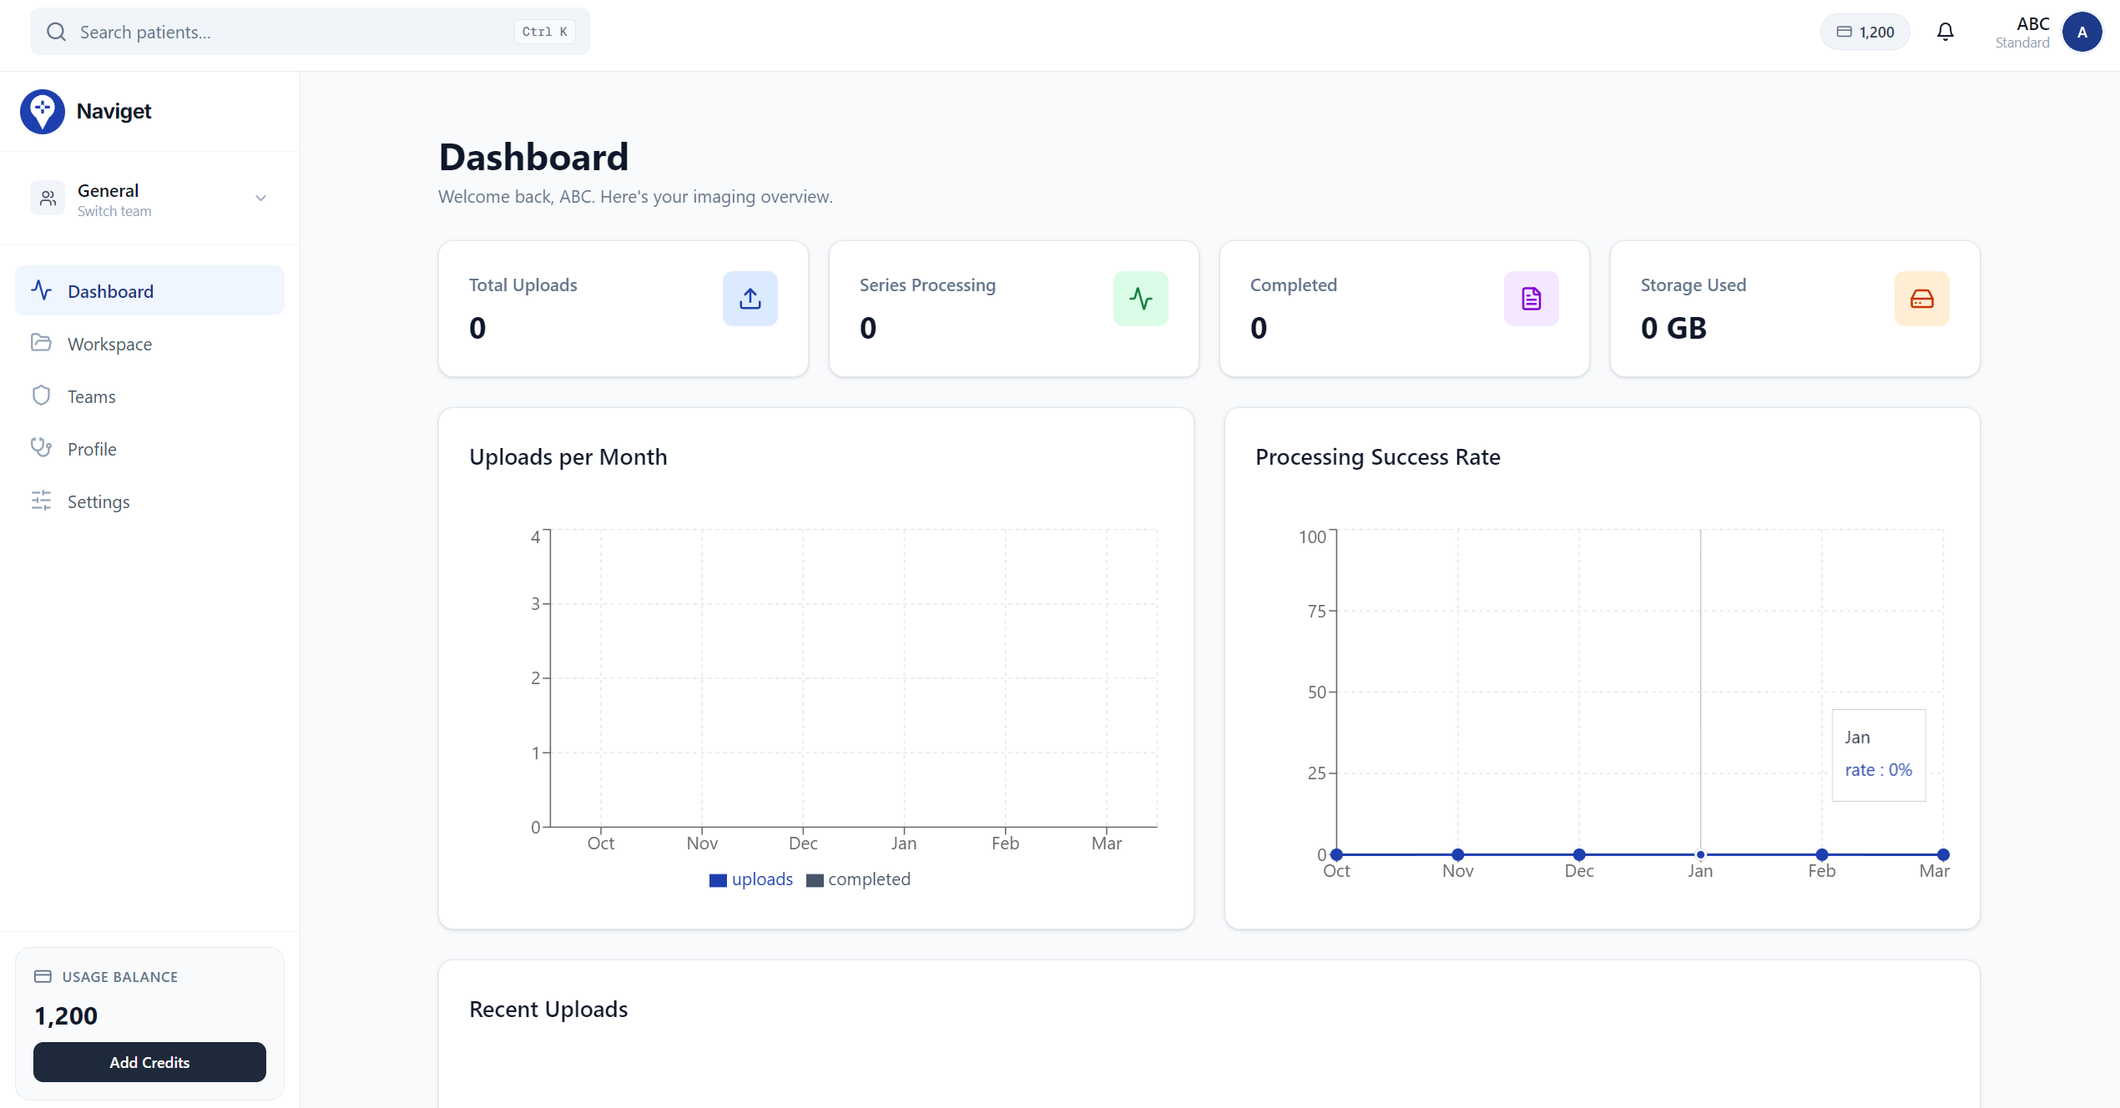
Task: Click the upload icon on Total Uploads card
Action: 750,298
